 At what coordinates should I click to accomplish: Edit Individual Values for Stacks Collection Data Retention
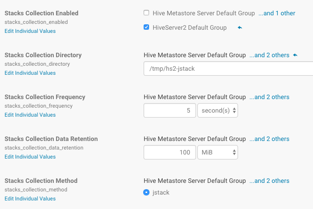pos(30,157)
